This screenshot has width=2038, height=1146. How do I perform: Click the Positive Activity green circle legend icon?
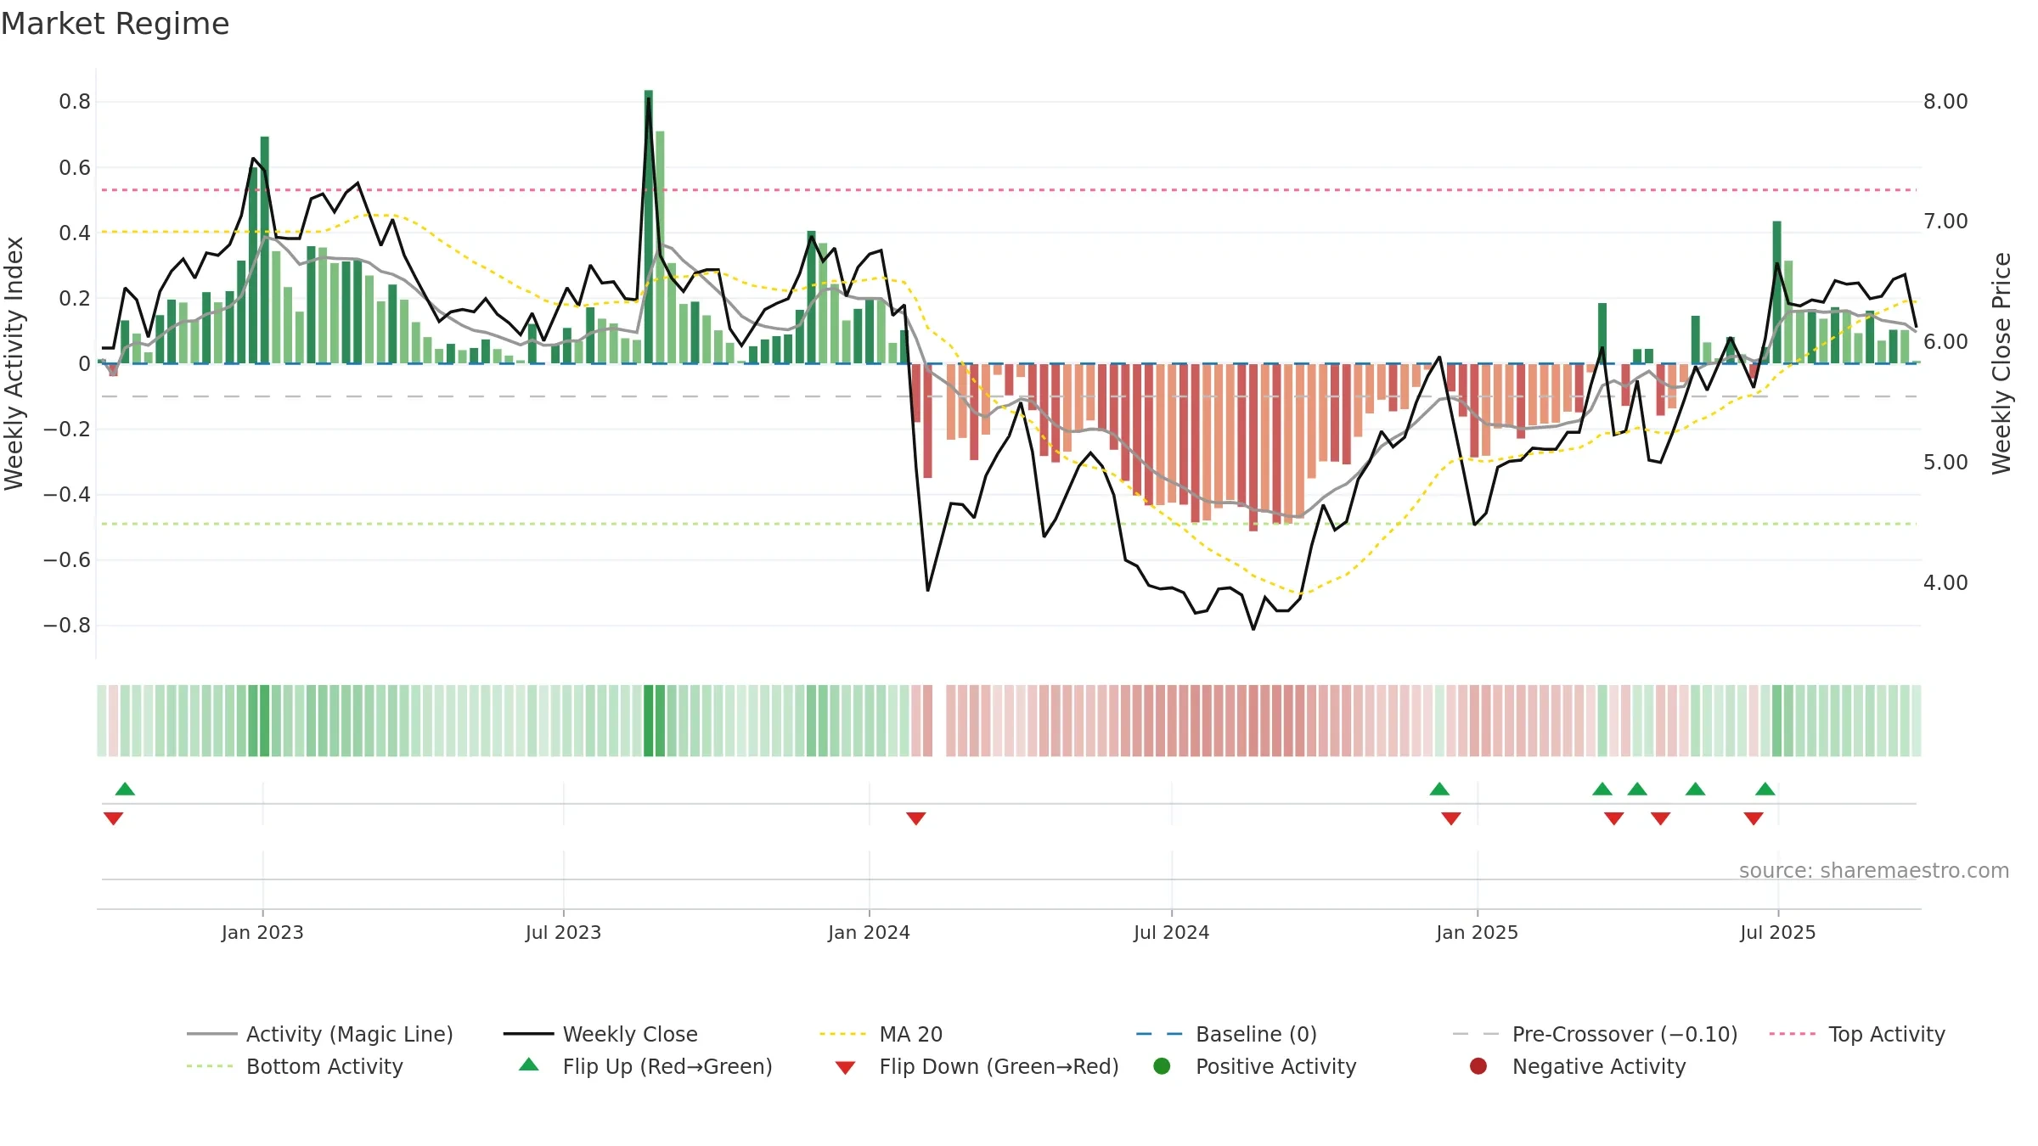[x=1162, y=1066]
